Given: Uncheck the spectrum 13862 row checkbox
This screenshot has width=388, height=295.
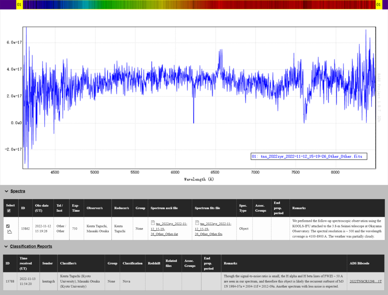Looking at the screenshot, I should point(8,226).
